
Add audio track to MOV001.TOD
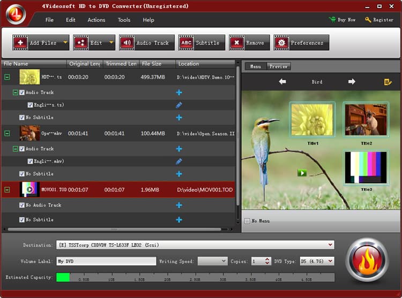(179, 205)
